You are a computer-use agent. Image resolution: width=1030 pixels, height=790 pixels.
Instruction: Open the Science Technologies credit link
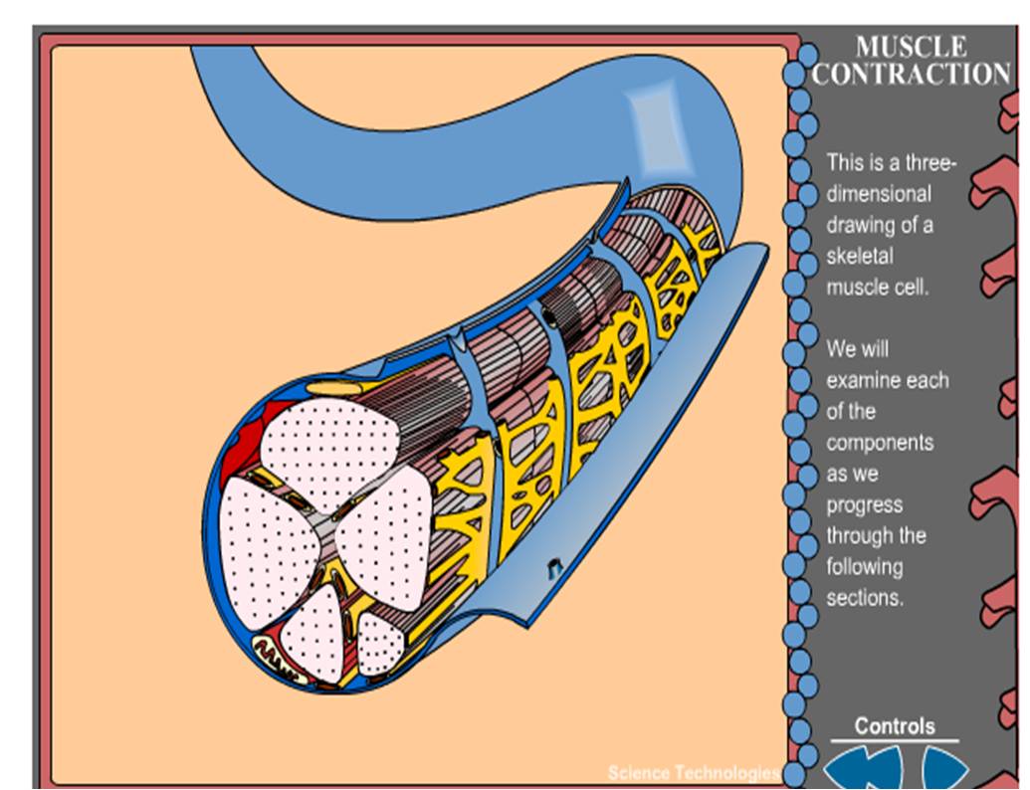[694, 773]
